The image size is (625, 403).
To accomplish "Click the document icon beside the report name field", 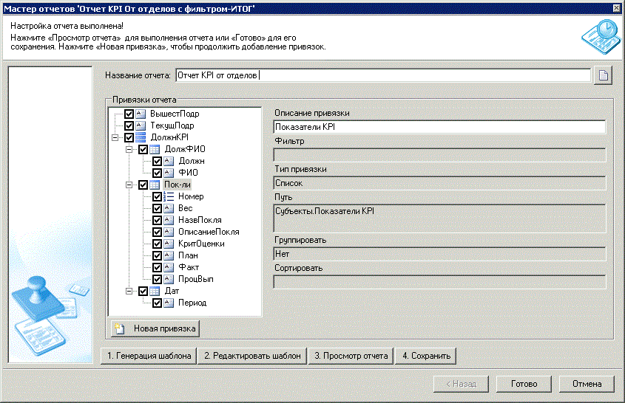I will [604, 75].
